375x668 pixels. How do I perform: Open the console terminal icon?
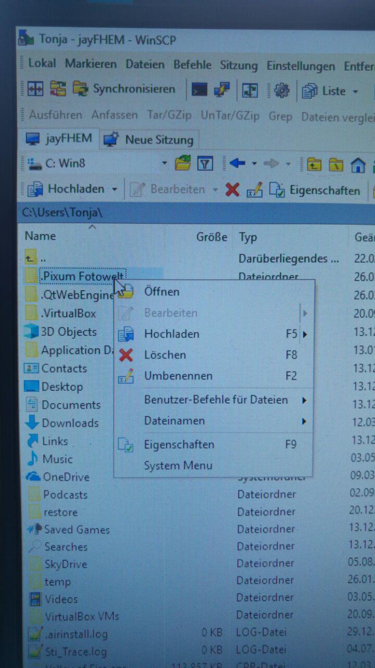199,90
